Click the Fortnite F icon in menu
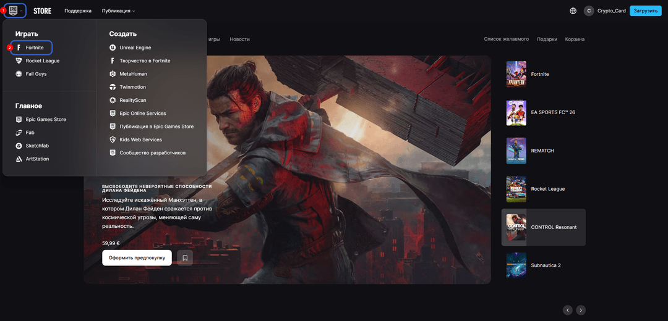Viewport: 668px width, 321px height. pyautogui.click(x=19, y=48)
